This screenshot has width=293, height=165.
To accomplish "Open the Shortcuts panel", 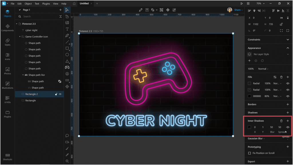I will pos(7,157).
